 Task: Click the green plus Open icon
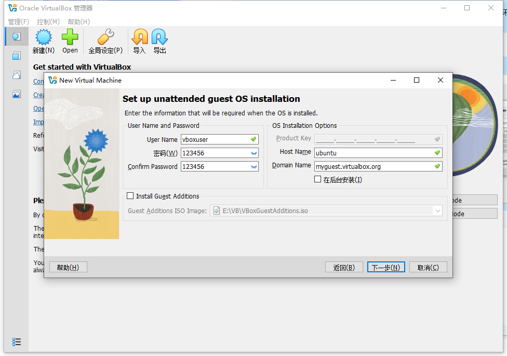point(70,38)
